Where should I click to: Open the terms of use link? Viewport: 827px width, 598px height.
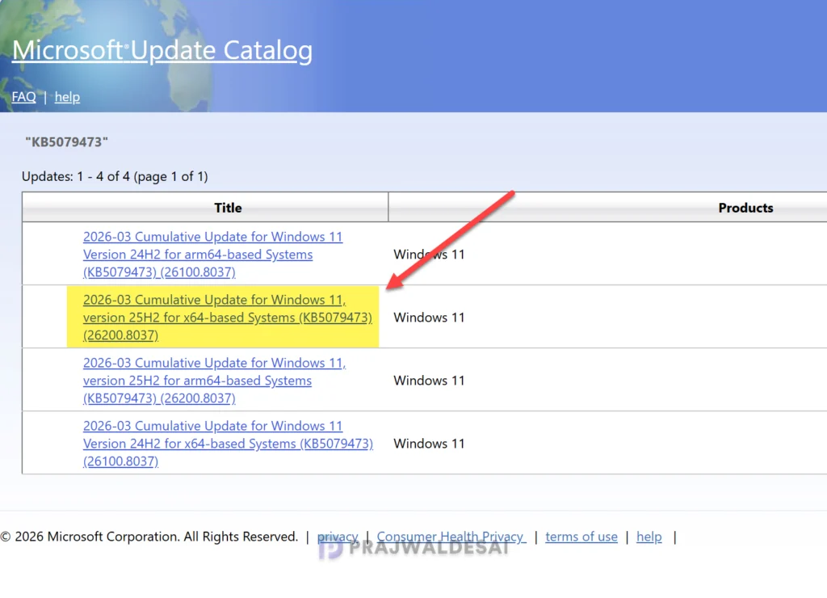[x=581, y=537]
